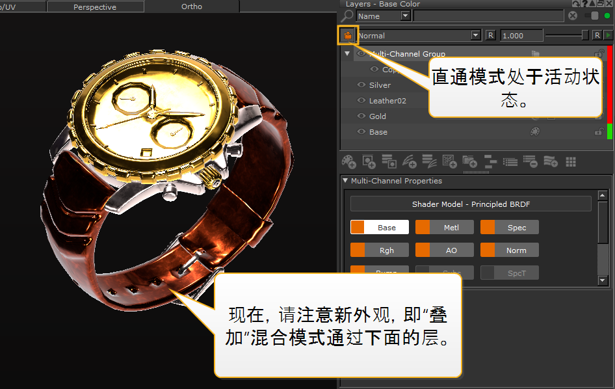The image size is (615, 389).
Task: Toggle visibility of the Leather02 layer
Action: pyautogui.click(x=361, y=101)
